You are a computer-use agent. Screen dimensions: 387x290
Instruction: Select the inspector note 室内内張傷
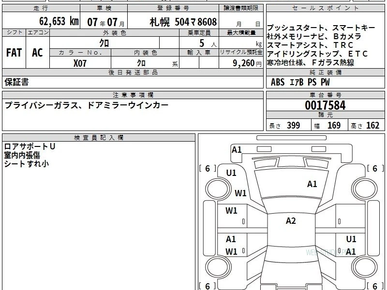[x=22, y=155]
